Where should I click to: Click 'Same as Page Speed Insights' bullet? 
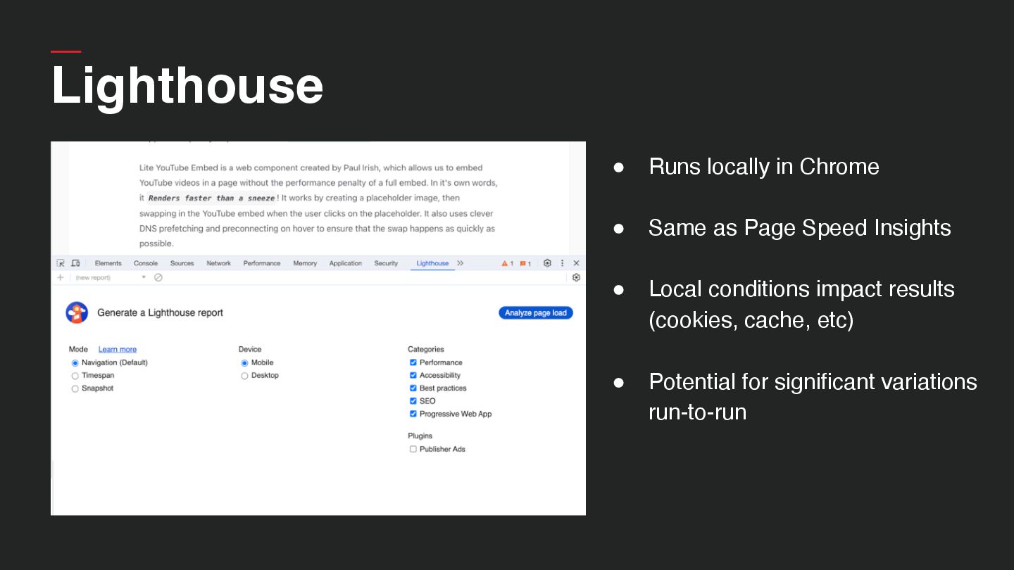click(x=800, y=227)
